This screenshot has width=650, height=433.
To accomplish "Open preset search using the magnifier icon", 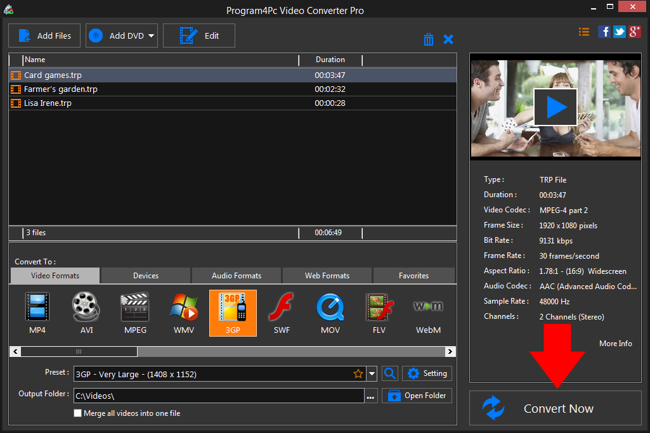I will coord(389,373).
